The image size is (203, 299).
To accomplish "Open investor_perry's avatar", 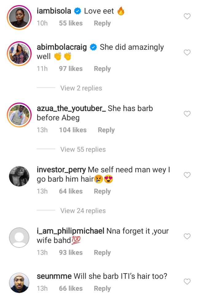I will (x=19, y=175).
